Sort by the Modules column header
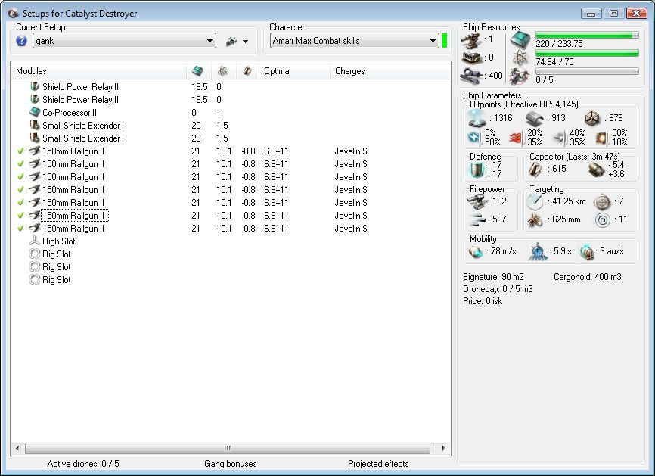Screen dimensions: 655x476 click(99, 71)
